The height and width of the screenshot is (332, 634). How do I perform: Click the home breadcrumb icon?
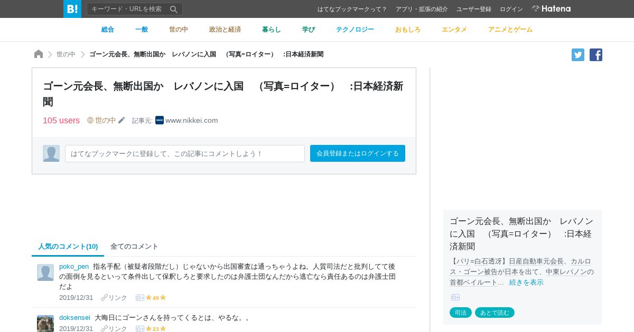[39, 54]
